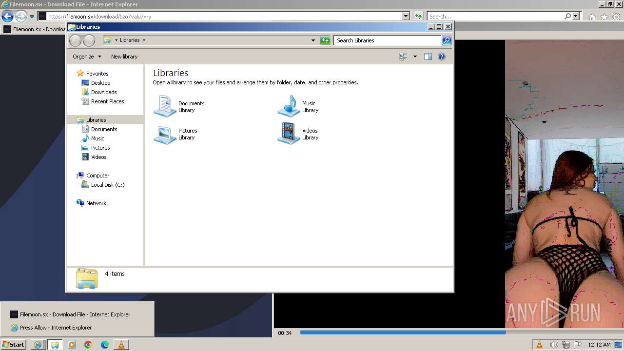The image size is (624, 351).
Task: Select Favorites star heading
Action: [x=97, y=74]
